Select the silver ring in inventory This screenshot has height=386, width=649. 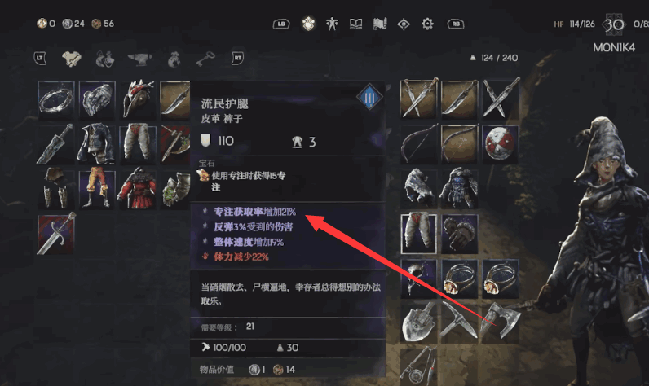pos(56,100)
